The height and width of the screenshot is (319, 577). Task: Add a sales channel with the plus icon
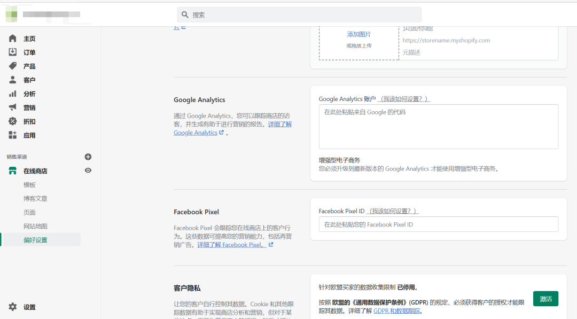(x=88, y=157)
